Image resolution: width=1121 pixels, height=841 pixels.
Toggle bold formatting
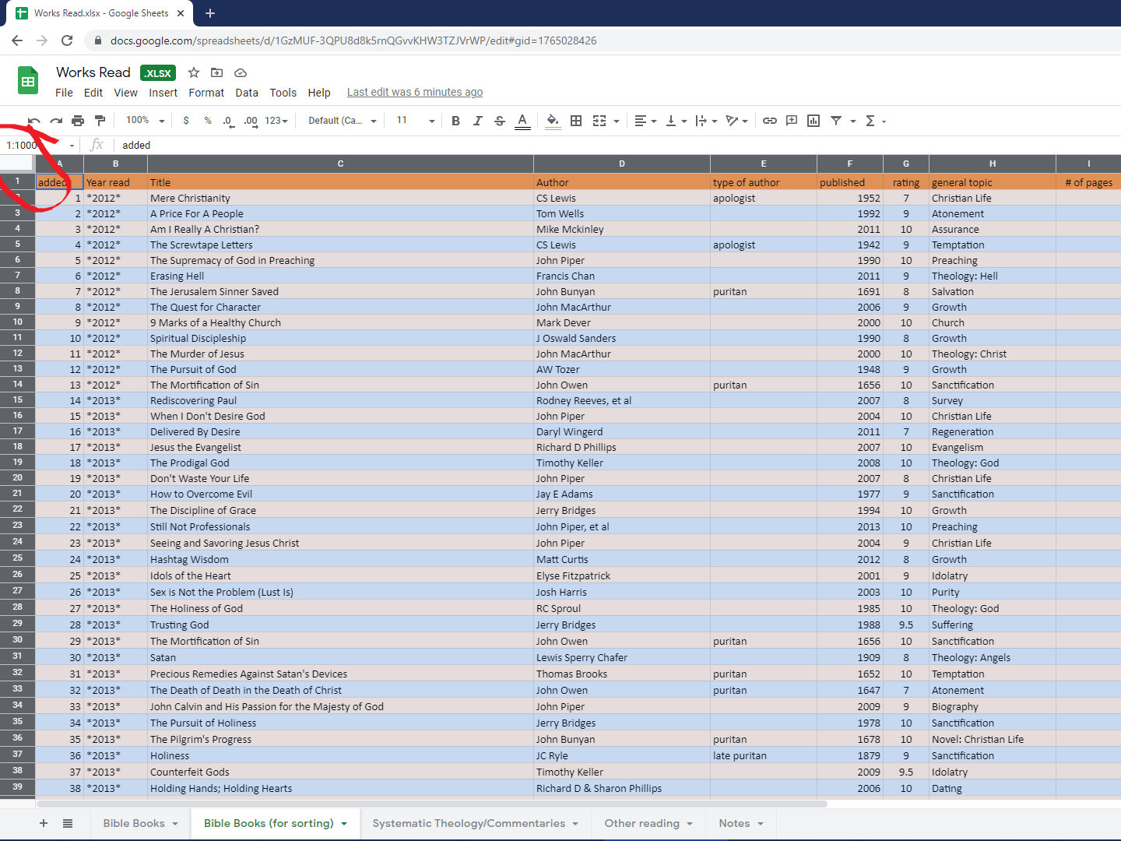tap(455, 121)
